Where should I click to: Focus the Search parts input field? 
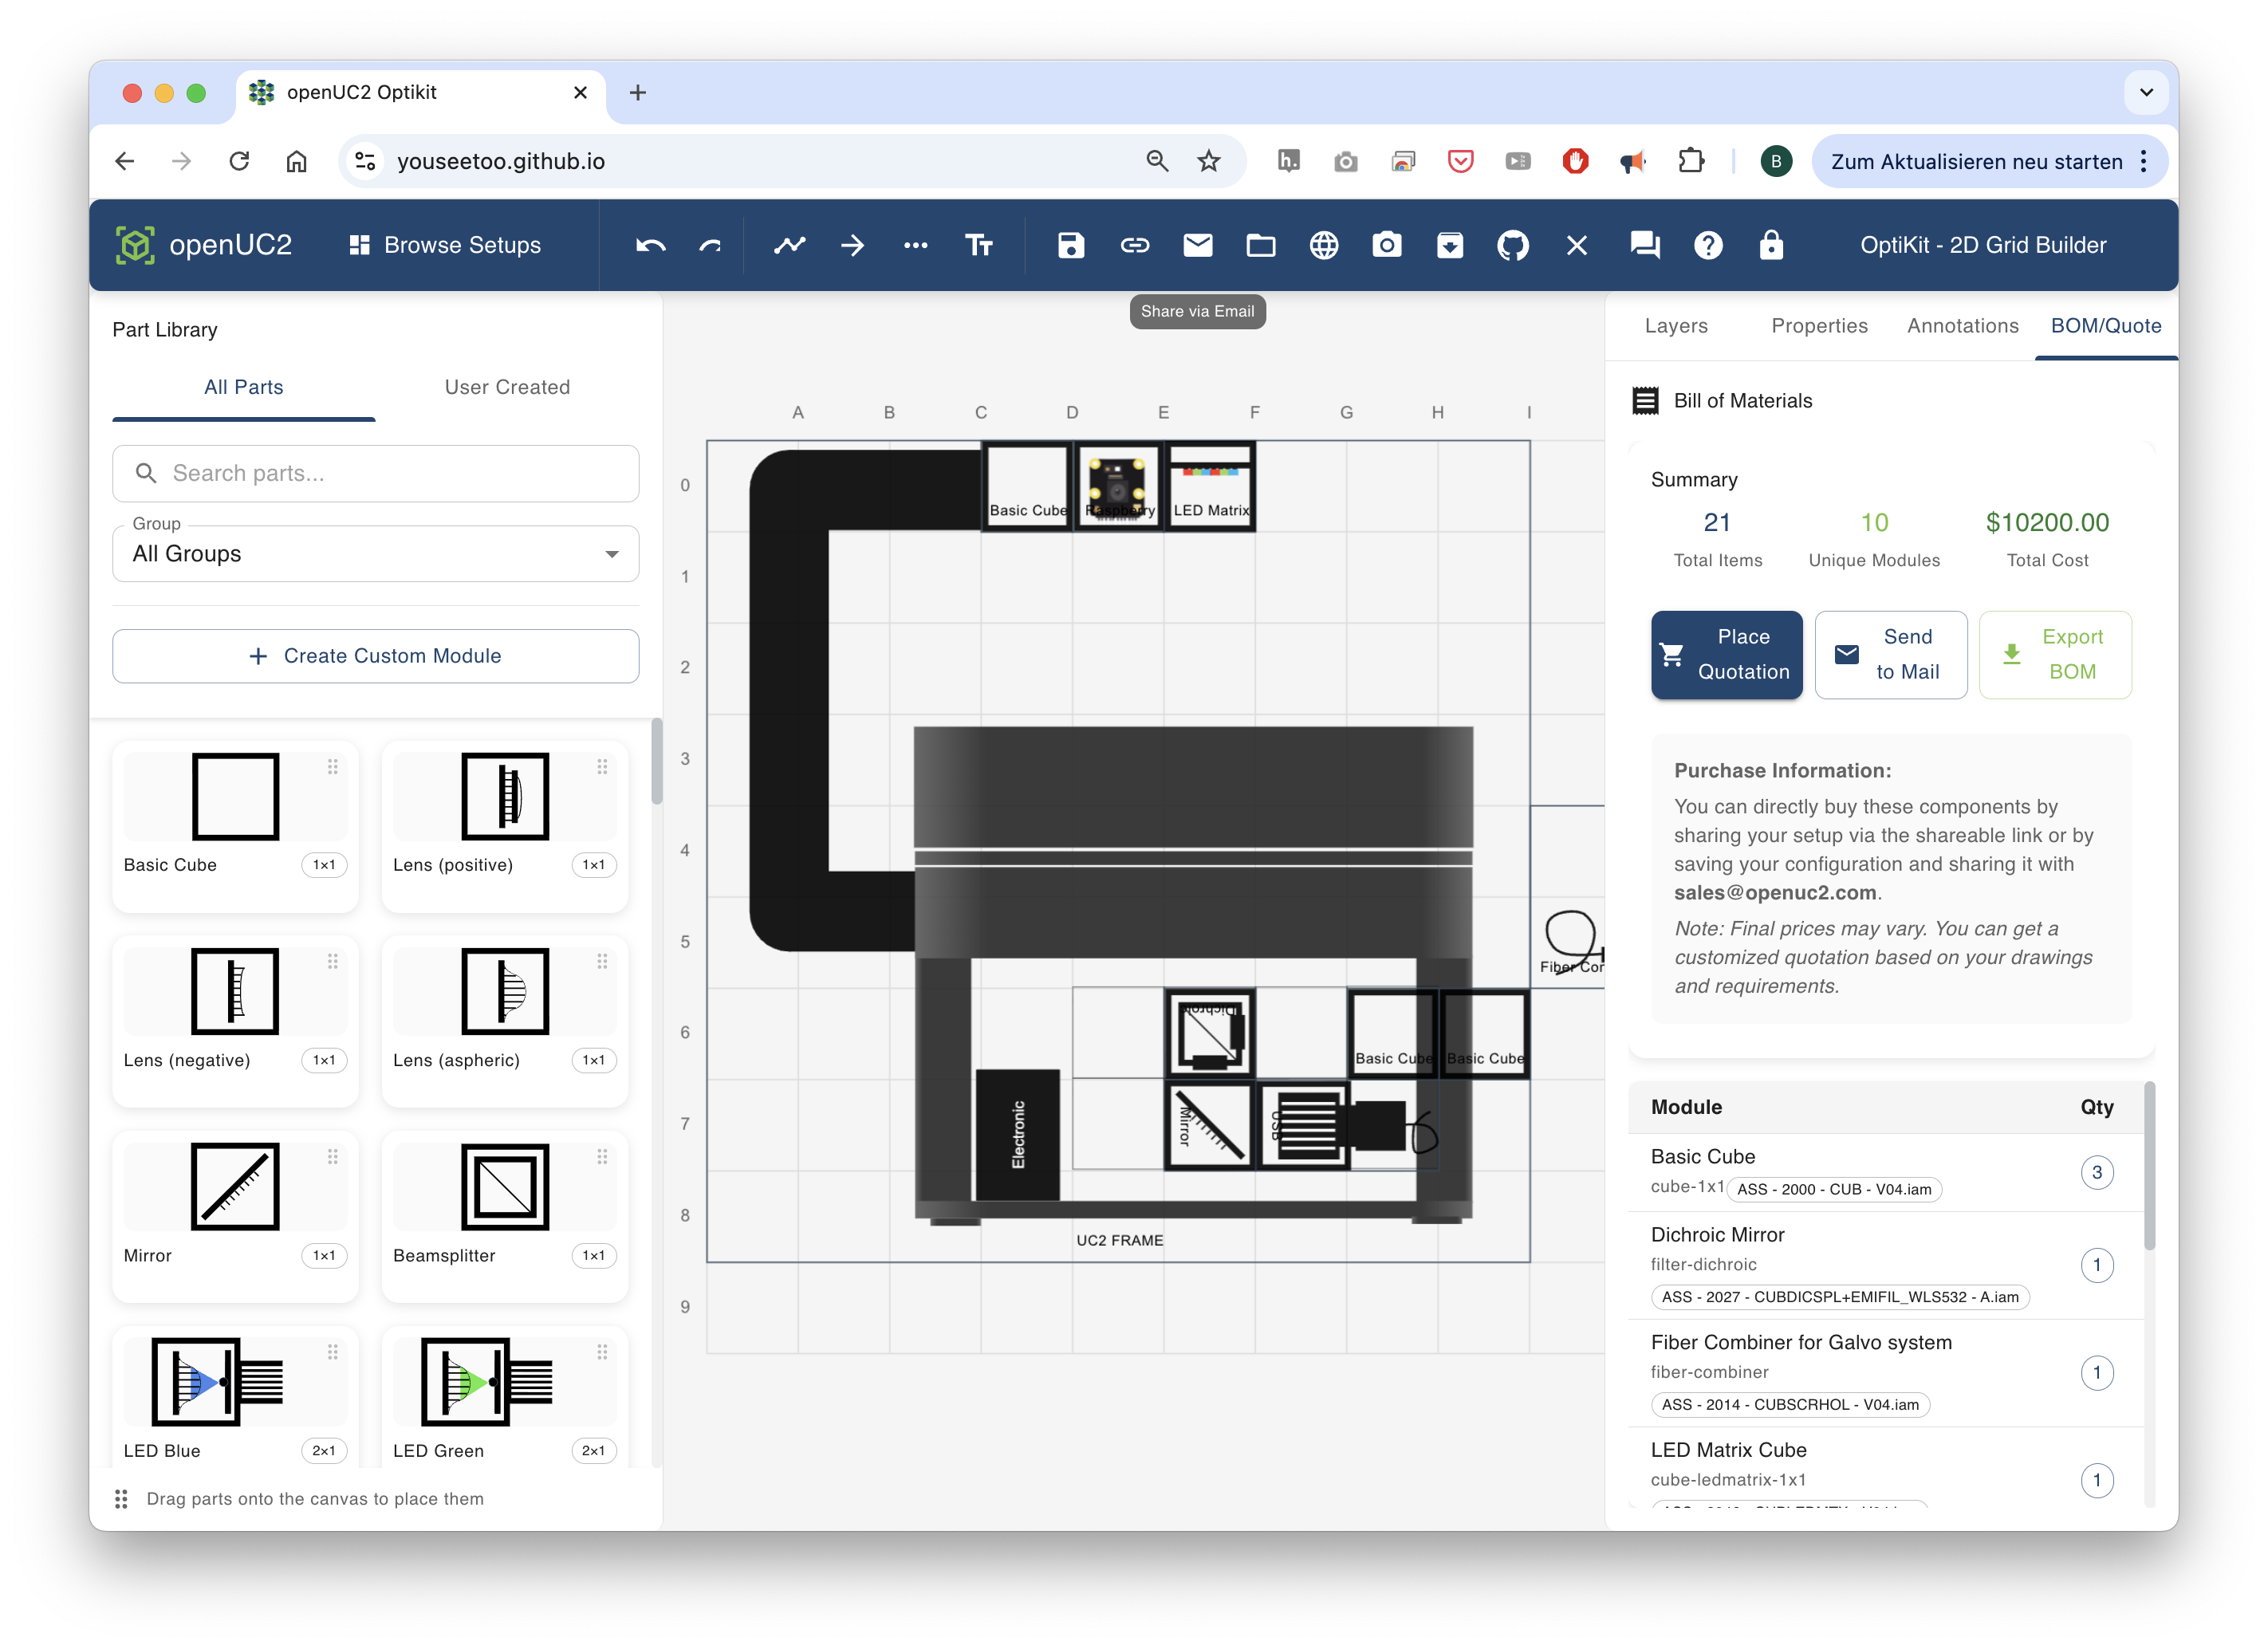pyautogui.click(x=376, y=473)
